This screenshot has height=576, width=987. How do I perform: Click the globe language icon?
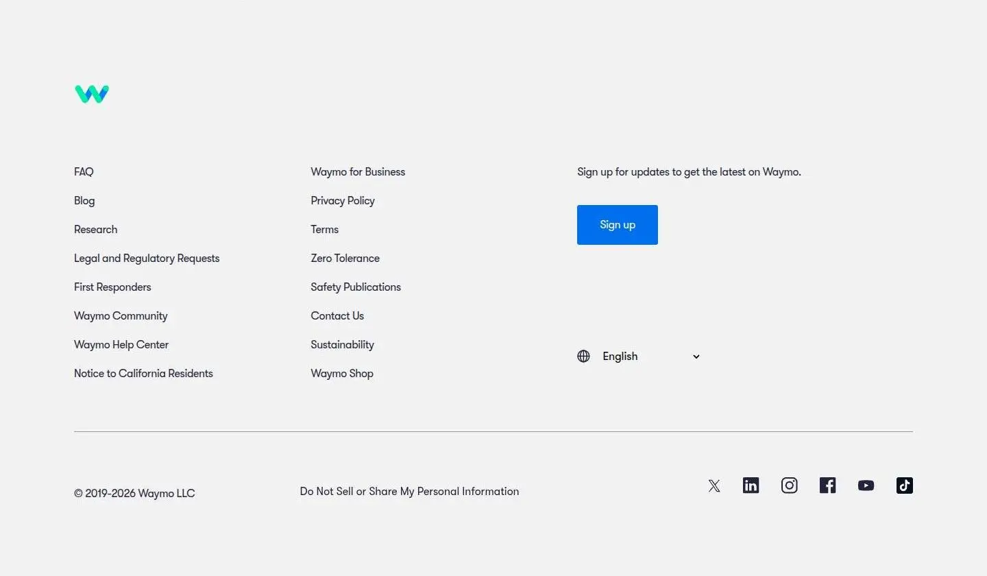(x=583, y=357)
